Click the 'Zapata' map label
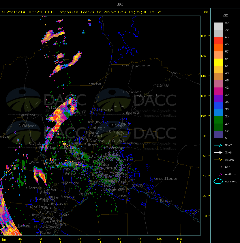Viewport: 240px width, 243px height. [x=64, y=215]
